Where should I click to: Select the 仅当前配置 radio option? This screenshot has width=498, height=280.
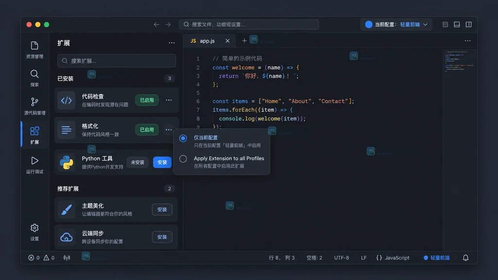183,138
